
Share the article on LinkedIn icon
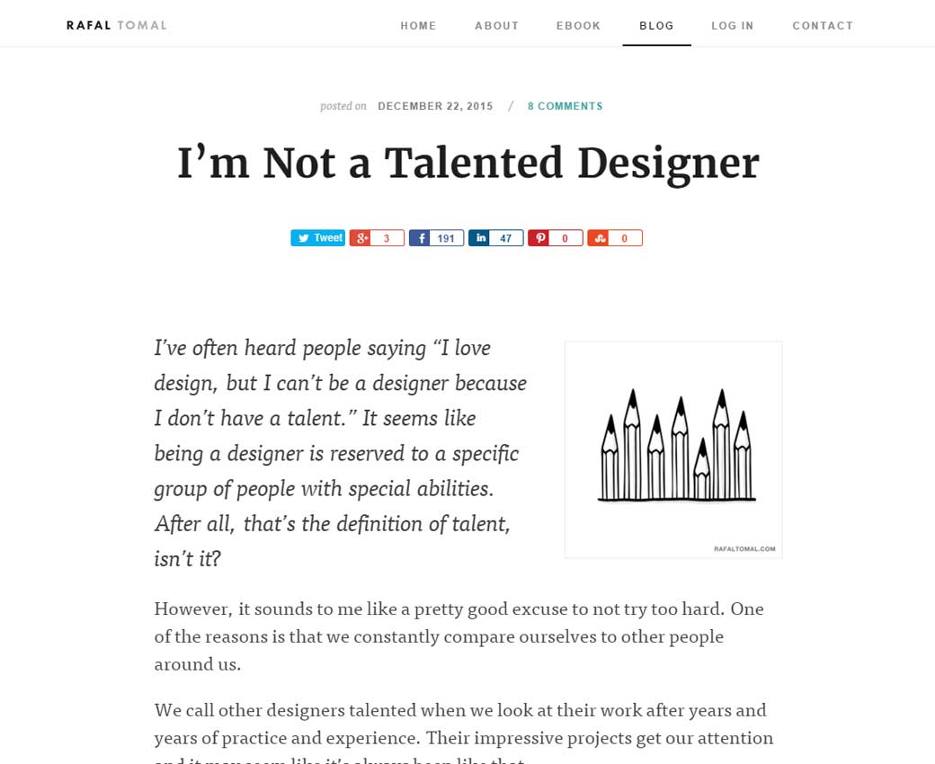[x=480, y=238]
